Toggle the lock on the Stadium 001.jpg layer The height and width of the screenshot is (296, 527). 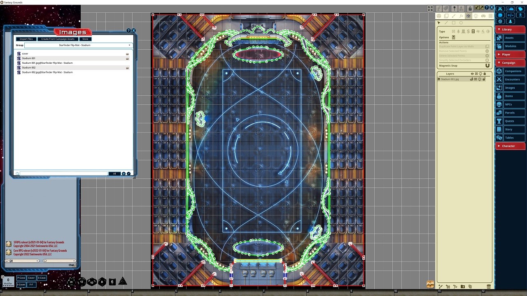485,79
